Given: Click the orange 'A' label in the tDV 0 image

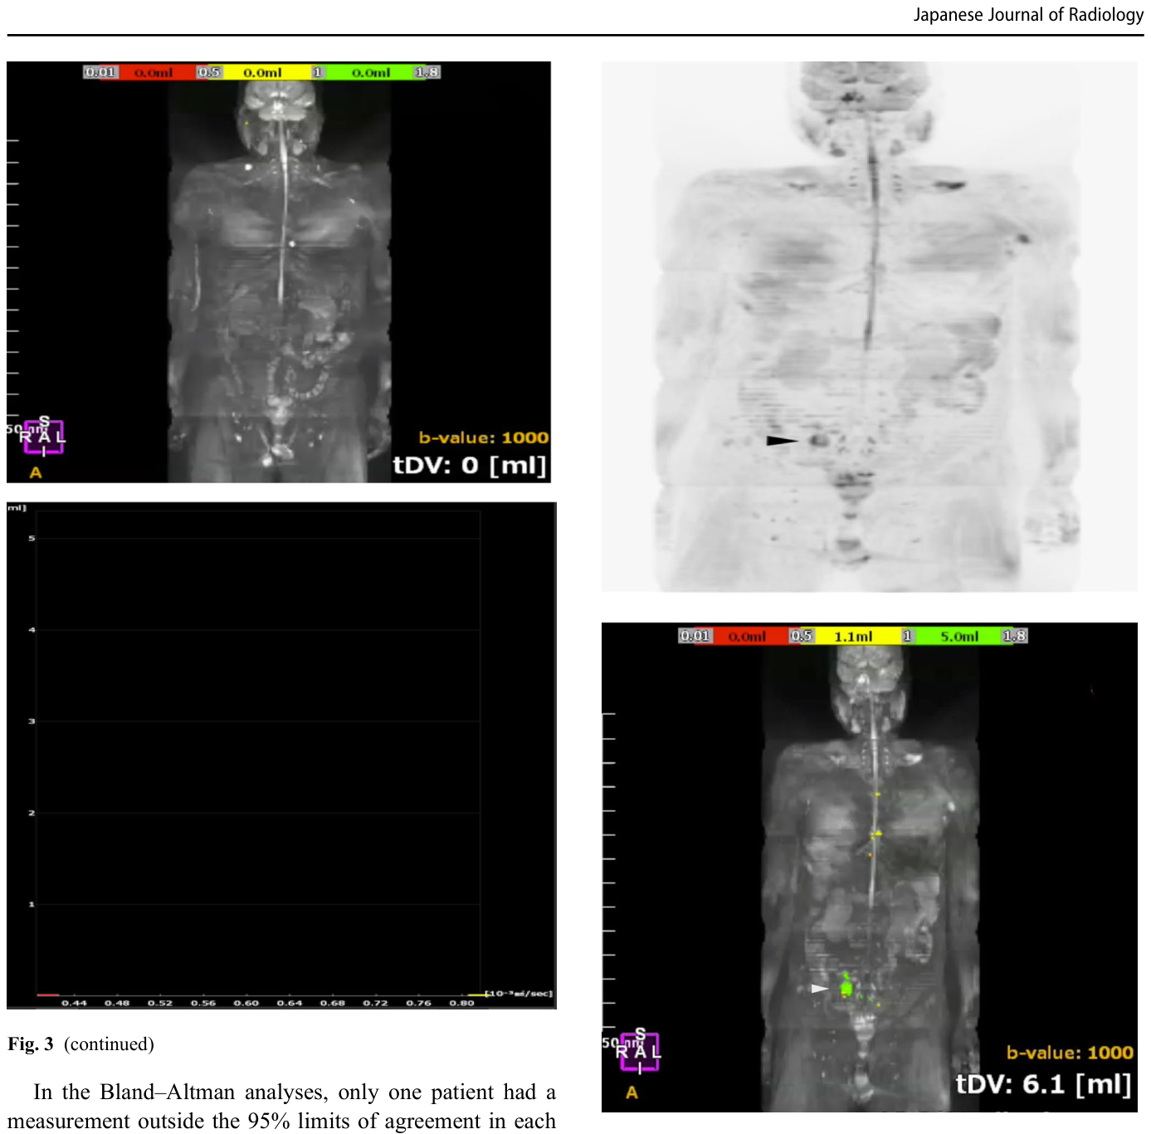Looking at the screenshot, I should coord(36,472).
